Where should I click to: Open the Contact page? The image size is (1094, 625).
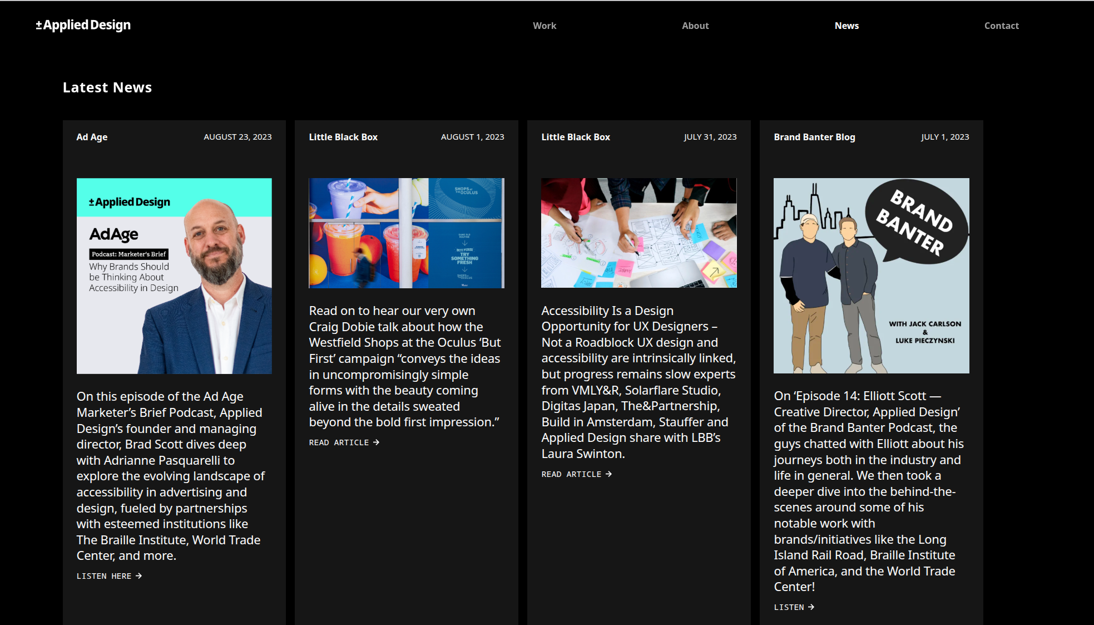[1001, 26]
